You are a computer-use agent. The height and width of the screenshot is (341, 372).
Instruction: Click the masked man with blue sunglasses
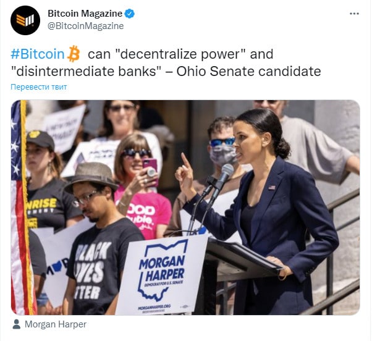tap(221, 147)
